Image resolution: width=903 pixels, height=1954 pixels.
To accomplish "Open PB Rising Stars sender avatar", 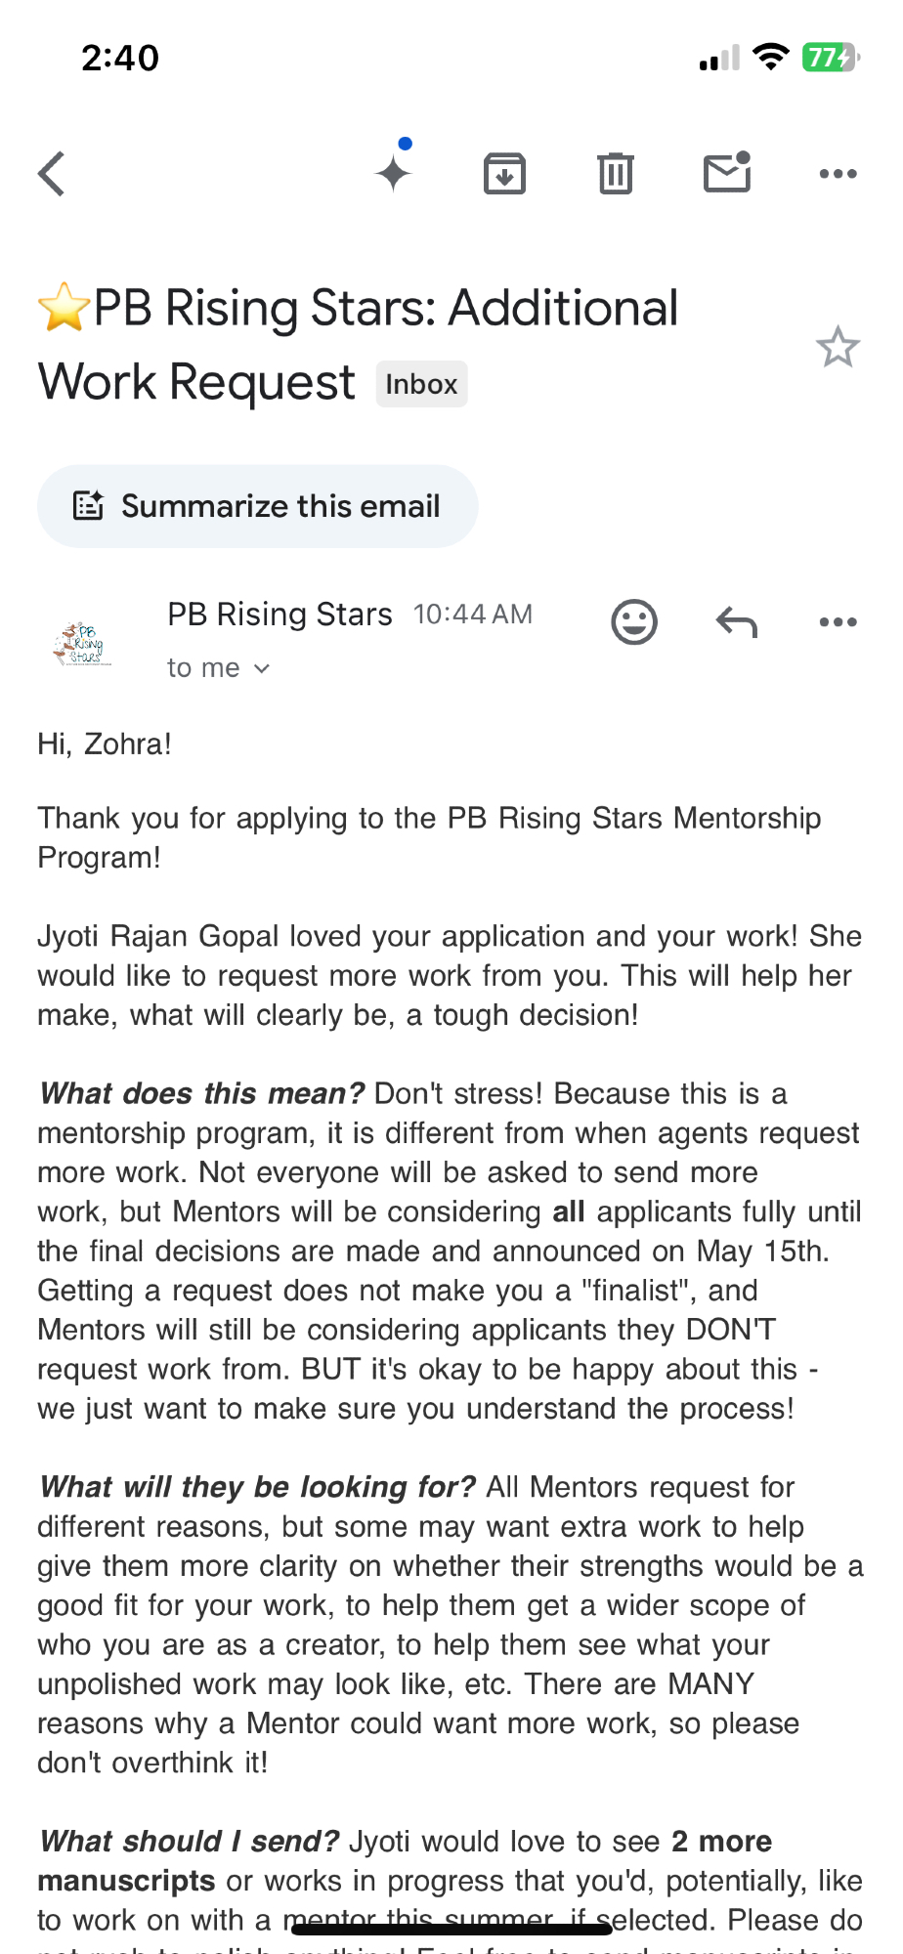I will click(x=83, y=643).
